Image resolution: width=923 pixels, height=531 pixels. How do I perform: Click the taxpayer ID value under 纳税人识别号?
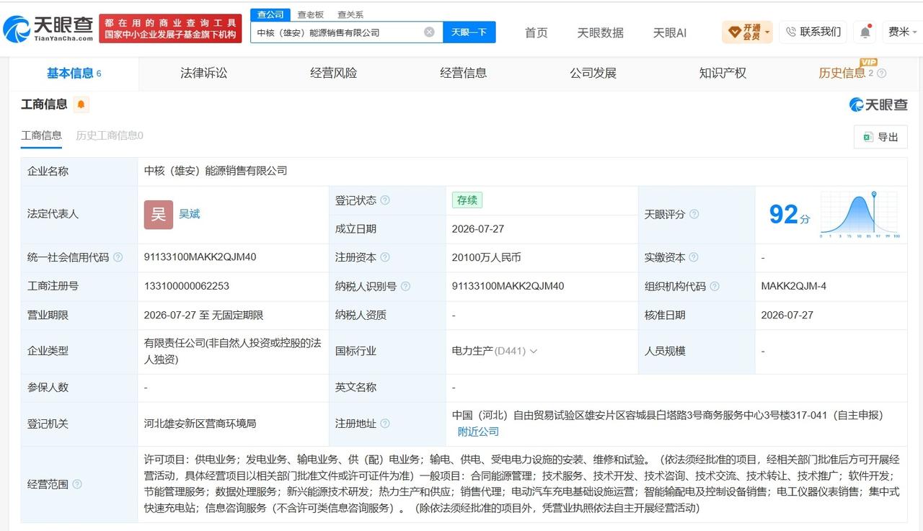point(508,286)
